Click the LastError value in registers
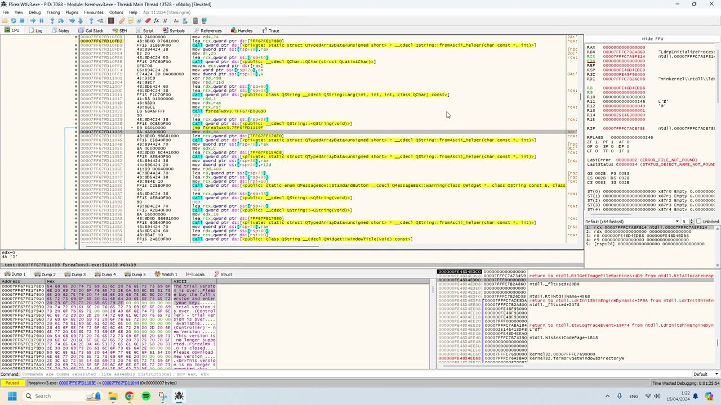Screen dimensions: 721x405 pos(656,160)
